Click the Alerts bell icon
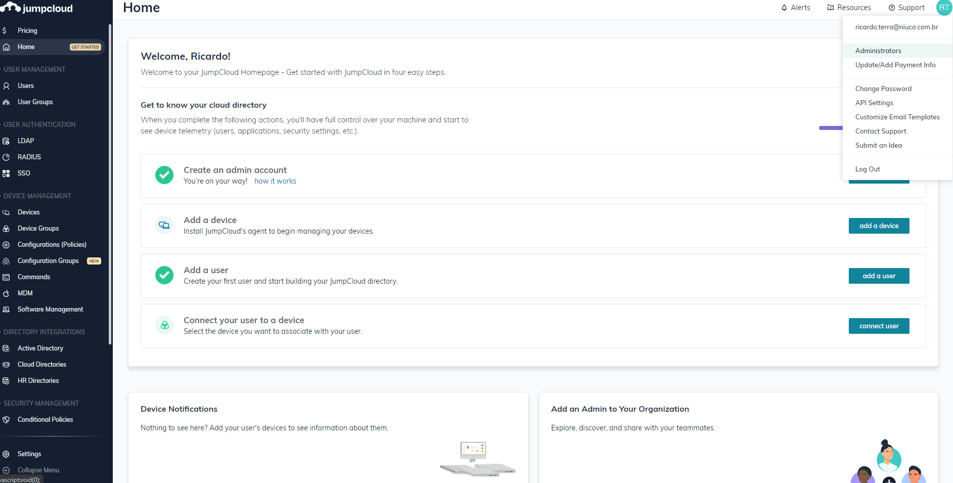953x483 pixels. [784, 8]
